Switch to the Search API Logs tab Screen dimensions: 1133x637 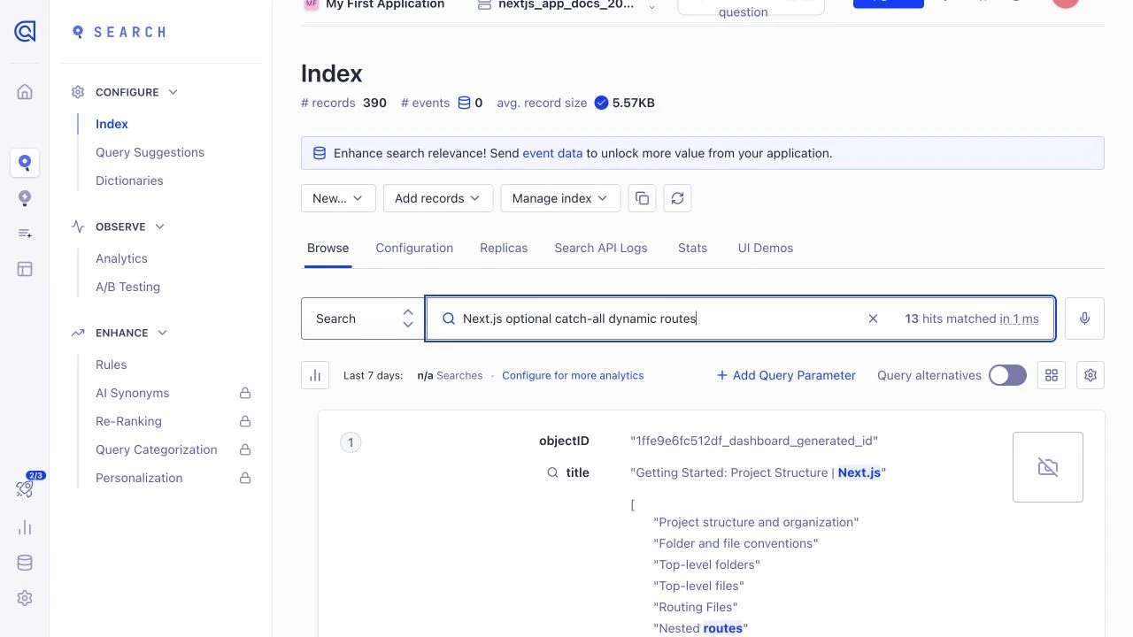tap(601, 248)
